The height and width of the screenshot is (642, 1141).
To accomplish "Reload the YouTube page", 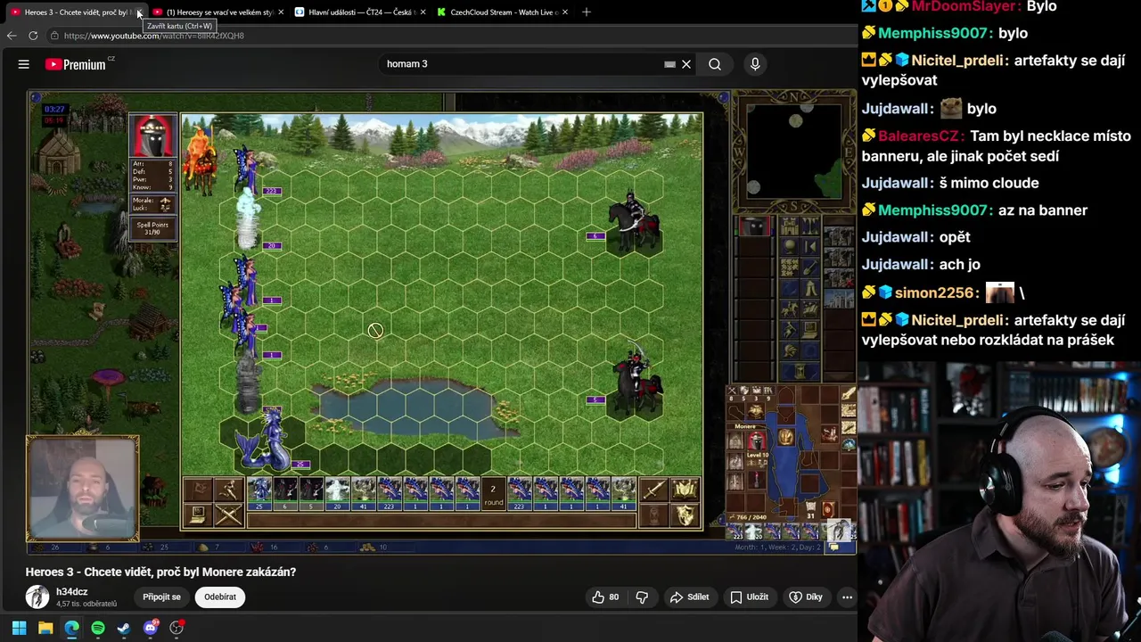I will tap(33, 36).
